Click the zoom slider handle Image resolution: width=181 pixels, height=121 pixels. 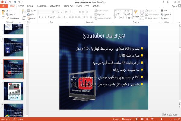(x=162, y=119)
